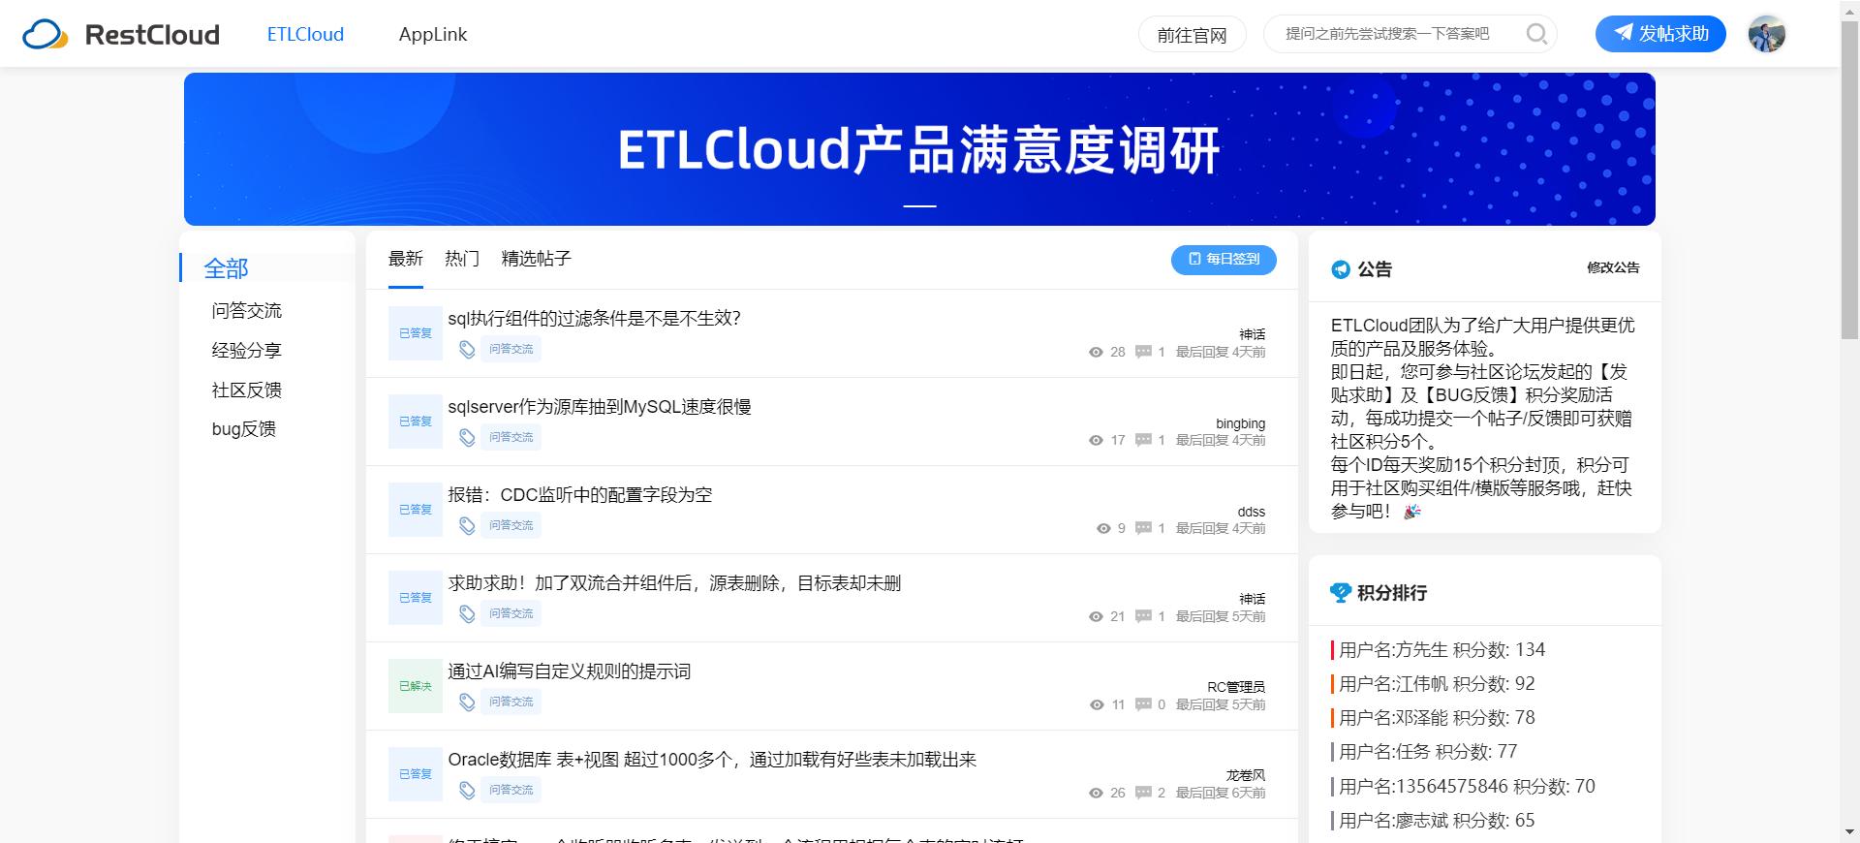
Task: Switch to the AppLink nav tab
Action: (433, 34)
